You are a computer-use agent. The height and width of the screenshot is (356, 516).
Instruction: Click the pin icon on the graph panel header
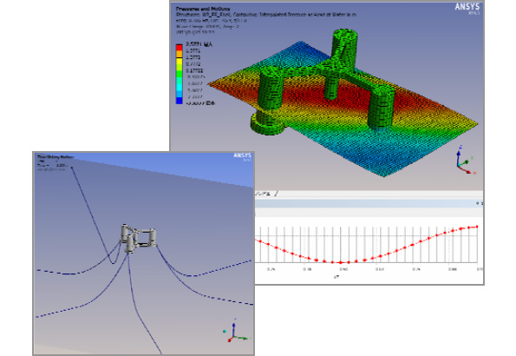point(478,203)
